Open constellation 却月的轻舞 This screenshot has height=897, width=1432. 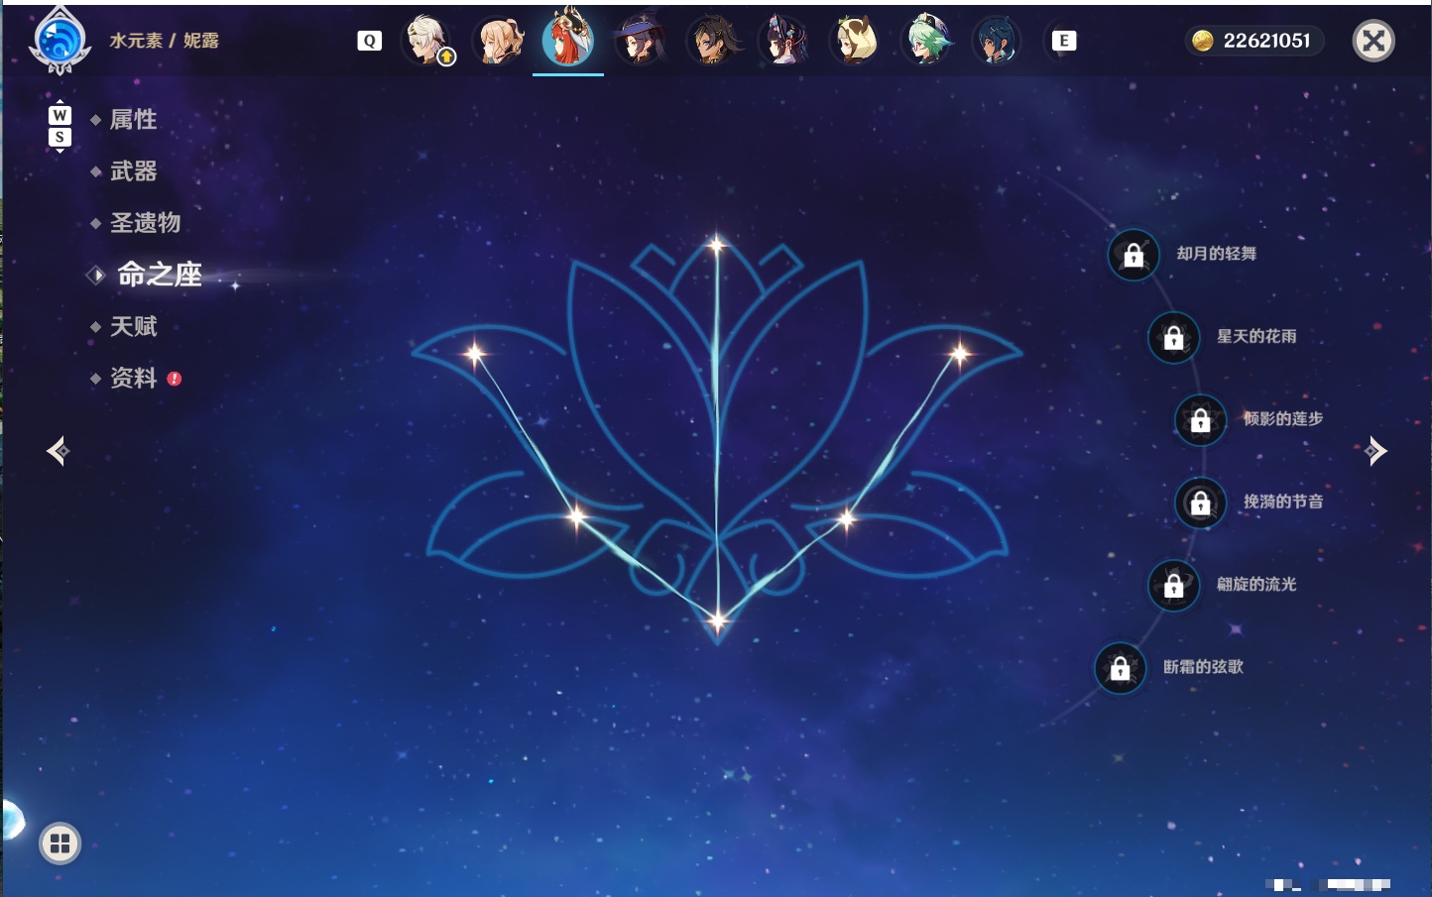tap(1216, 254)
